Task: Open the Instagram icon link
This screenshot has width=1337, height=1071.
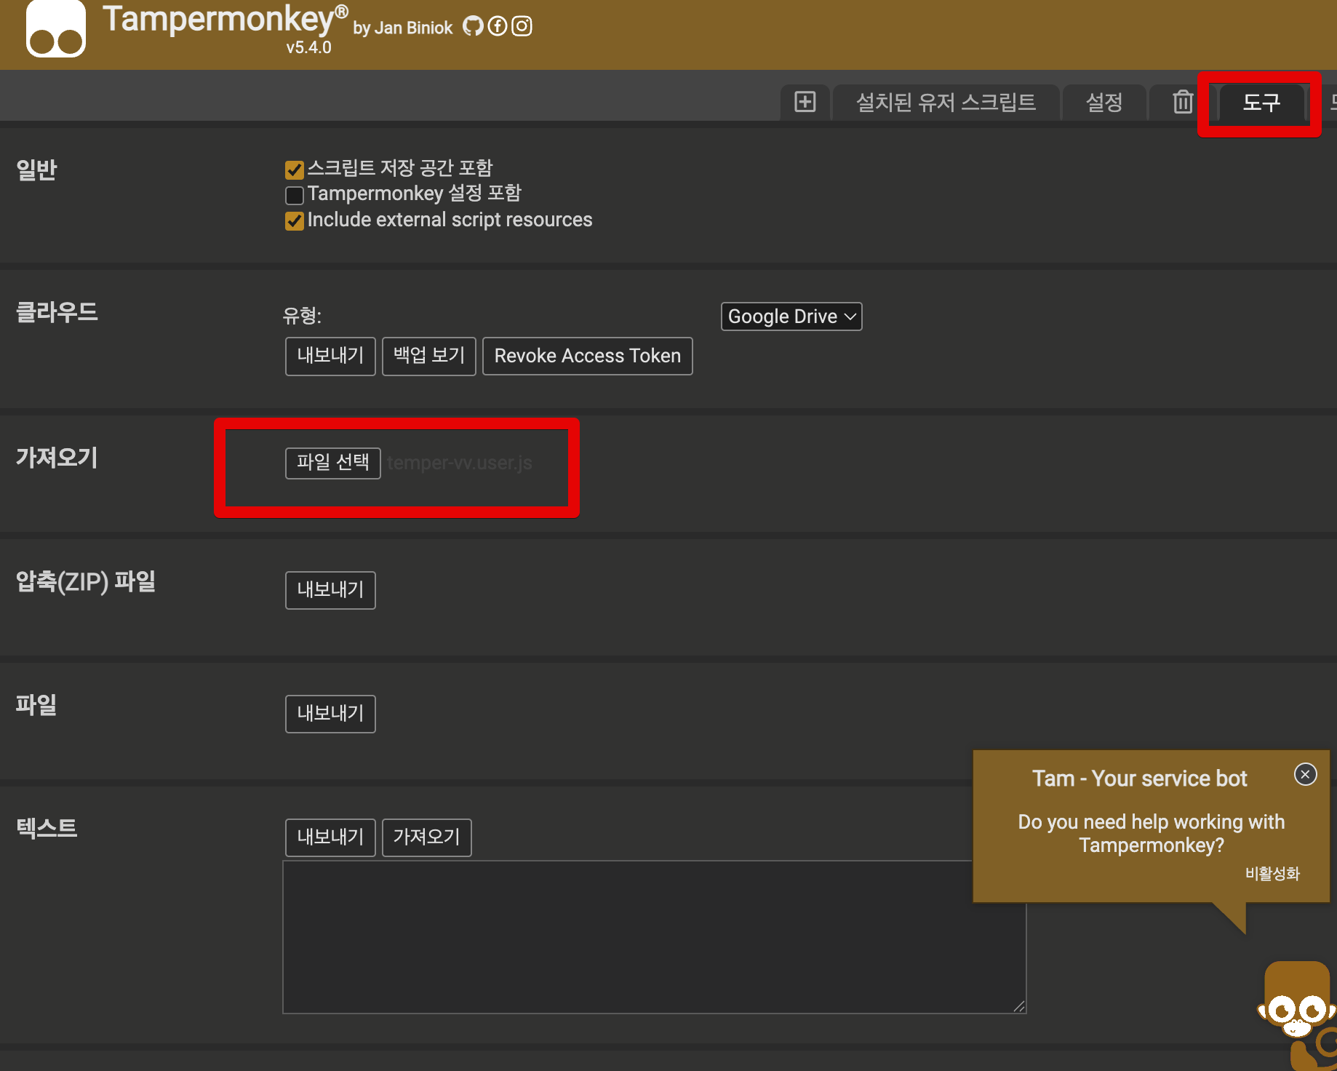Action: pyautogui.click(x=522, y=27)
